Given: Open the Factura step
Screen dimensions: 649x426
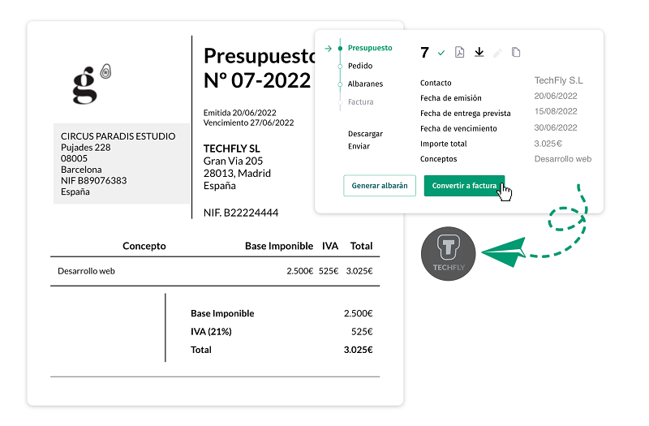Looking at the screenshot, I should pyautogui.click(x=360, y=102).
